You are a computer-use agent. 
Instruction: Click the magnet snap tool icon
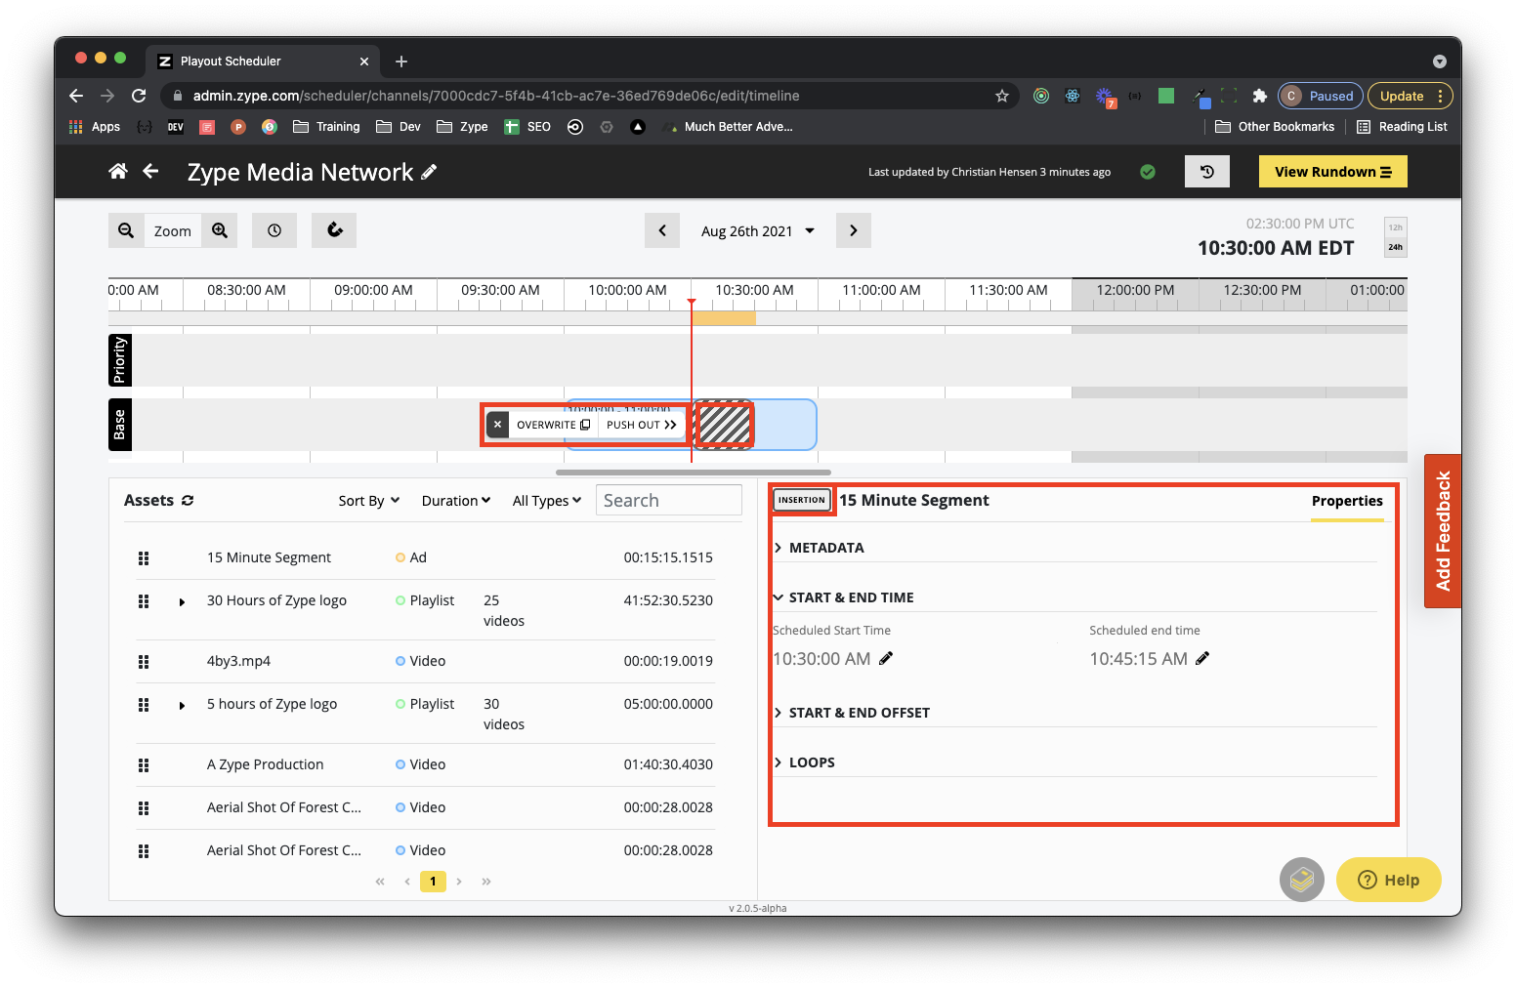coord(334,230)
